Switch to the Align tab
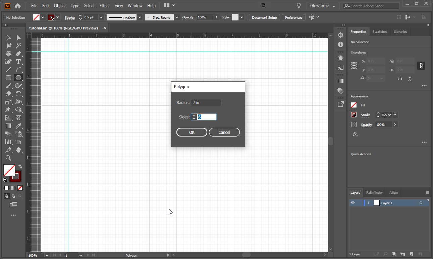 (x=393, y=193)
